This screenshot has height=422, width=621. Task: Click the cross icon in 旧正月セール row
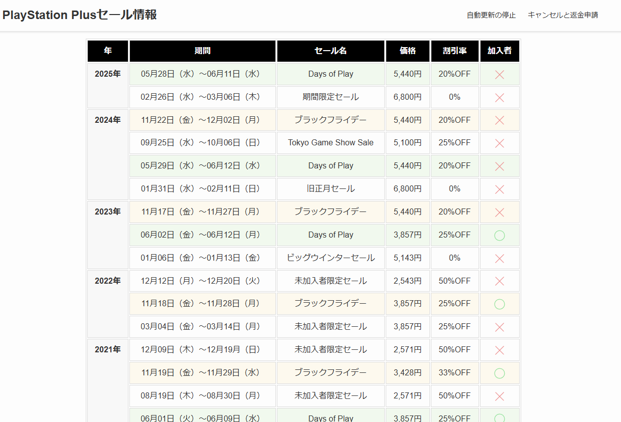pos(499,189)
